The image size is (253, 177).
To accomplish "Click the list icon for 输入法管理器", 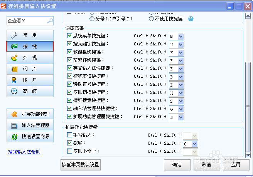I will (14, 125).
